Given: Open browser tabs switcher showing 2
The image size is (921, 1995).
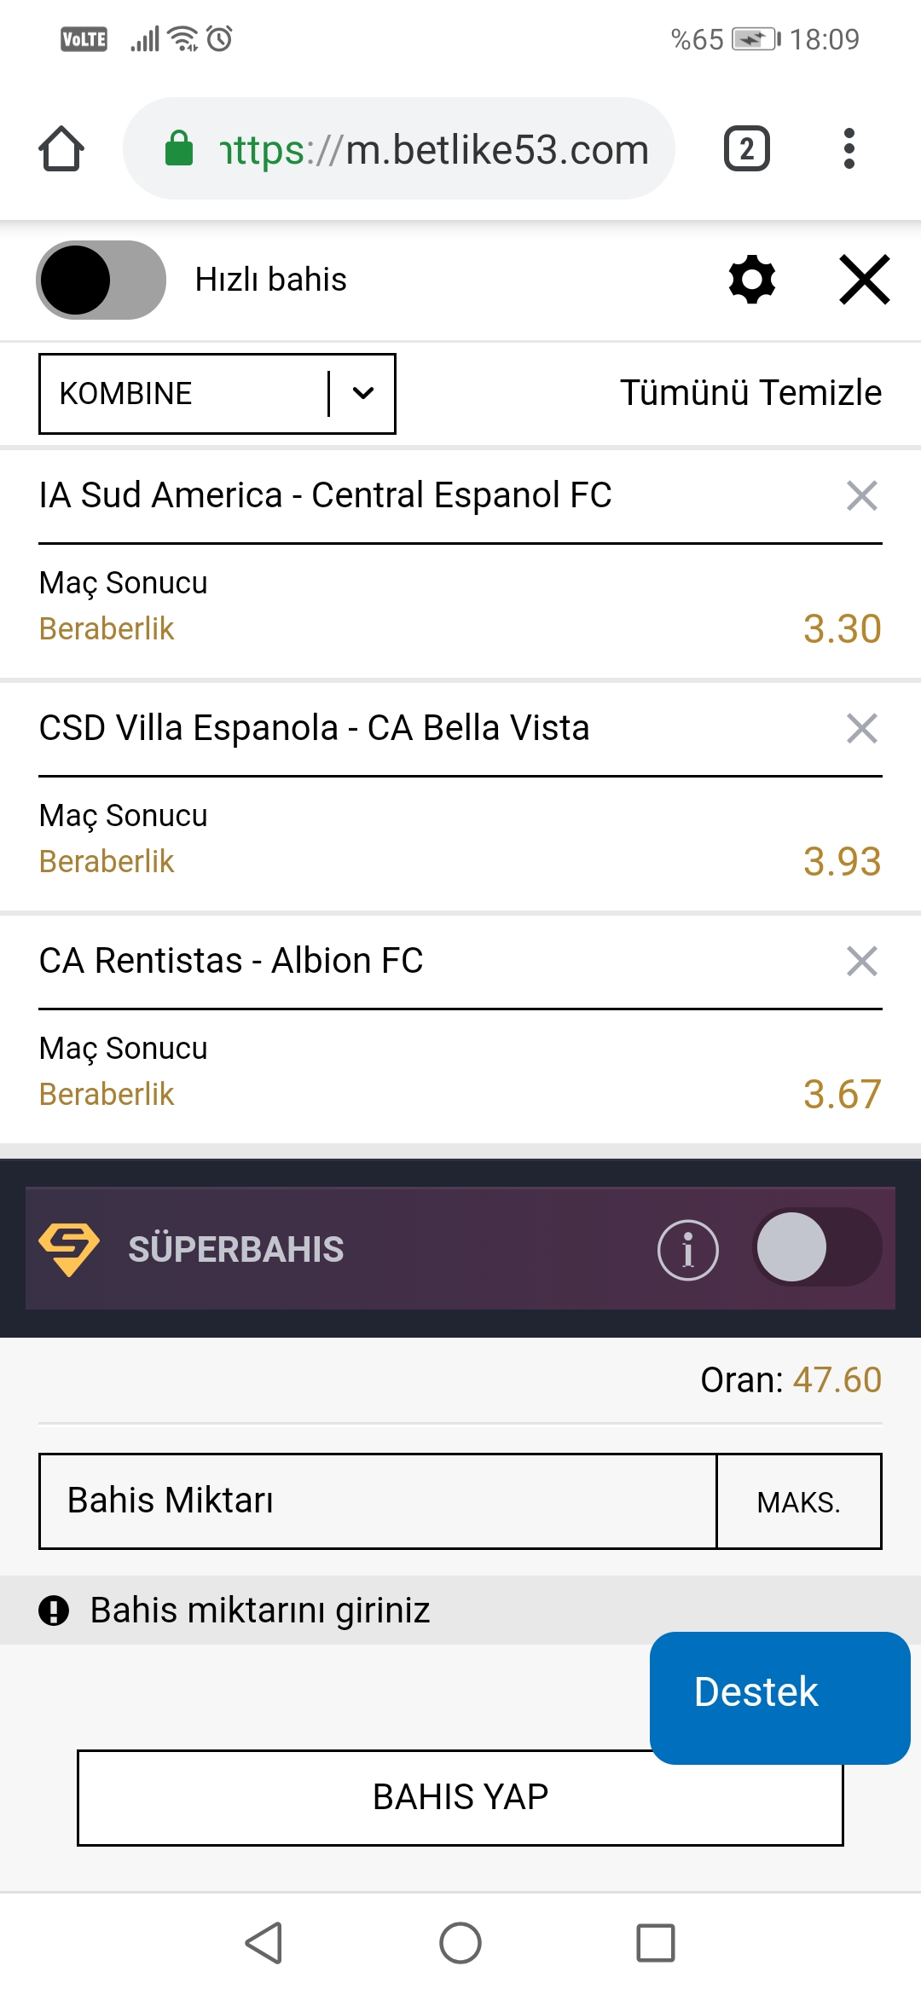Looking at the screenshot, I should tap(746, 149).
